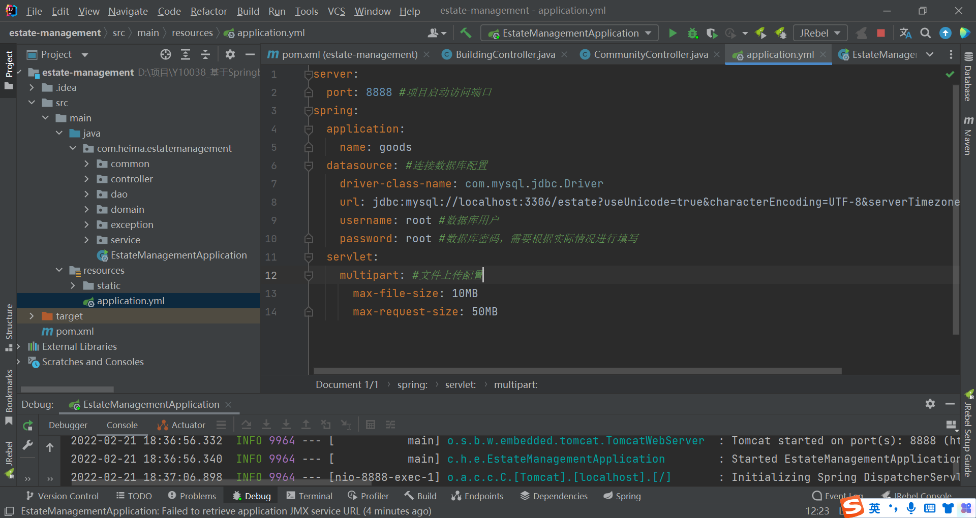Toggle Sogou input Chinese/English mode
Viewport: 976px width, 518px height.
[x=874, y=508]
